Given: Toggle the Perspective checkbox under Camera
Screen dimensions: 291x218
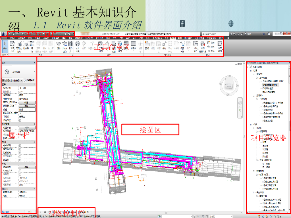Looking at the screenshot, I should click(20, 175).
